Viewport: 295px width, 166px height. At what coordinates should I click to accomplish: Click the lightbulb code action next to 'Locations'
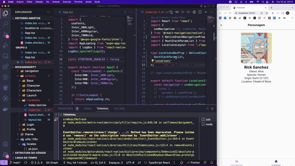click(153, 61)
